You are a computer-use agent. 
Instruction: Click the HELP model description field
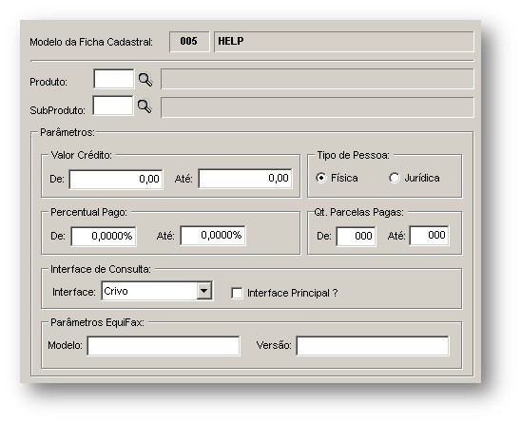click(344, 42)
